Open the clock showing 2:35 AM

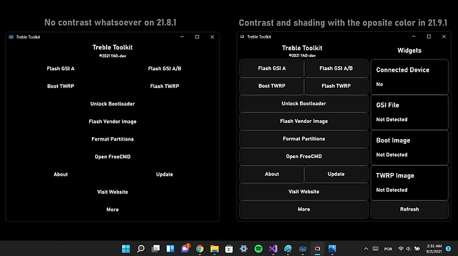tap(434, 249)
